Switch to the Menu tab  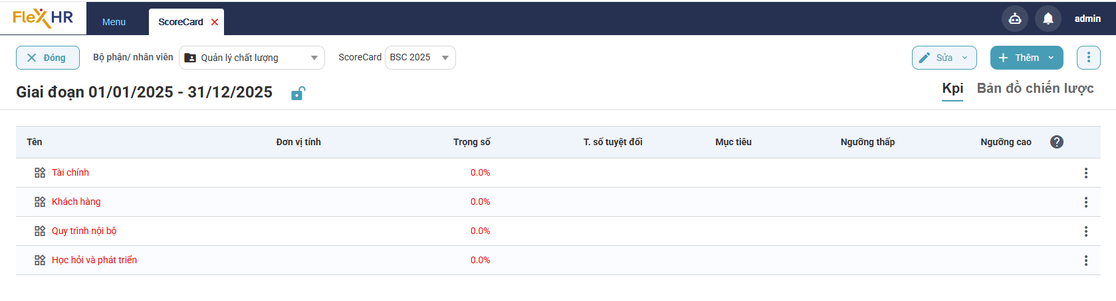tap(114, 22)
